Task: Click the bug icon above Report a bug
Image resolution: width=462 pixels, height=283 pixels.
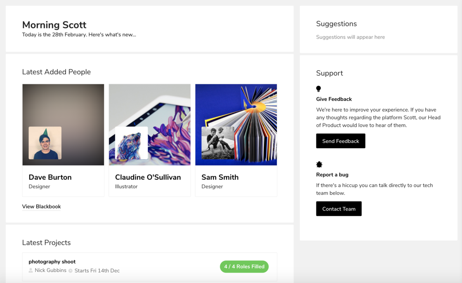Action: (x=319, y=165)
